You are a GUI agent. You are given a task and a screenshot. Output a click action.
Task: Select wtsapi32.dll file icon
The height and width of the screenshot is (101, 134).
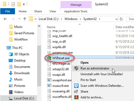pyautogui.click(x=49, y=69)
